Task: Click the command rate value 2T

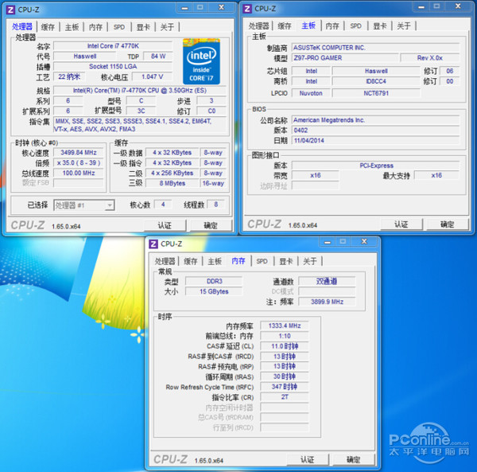Action: 285,397
